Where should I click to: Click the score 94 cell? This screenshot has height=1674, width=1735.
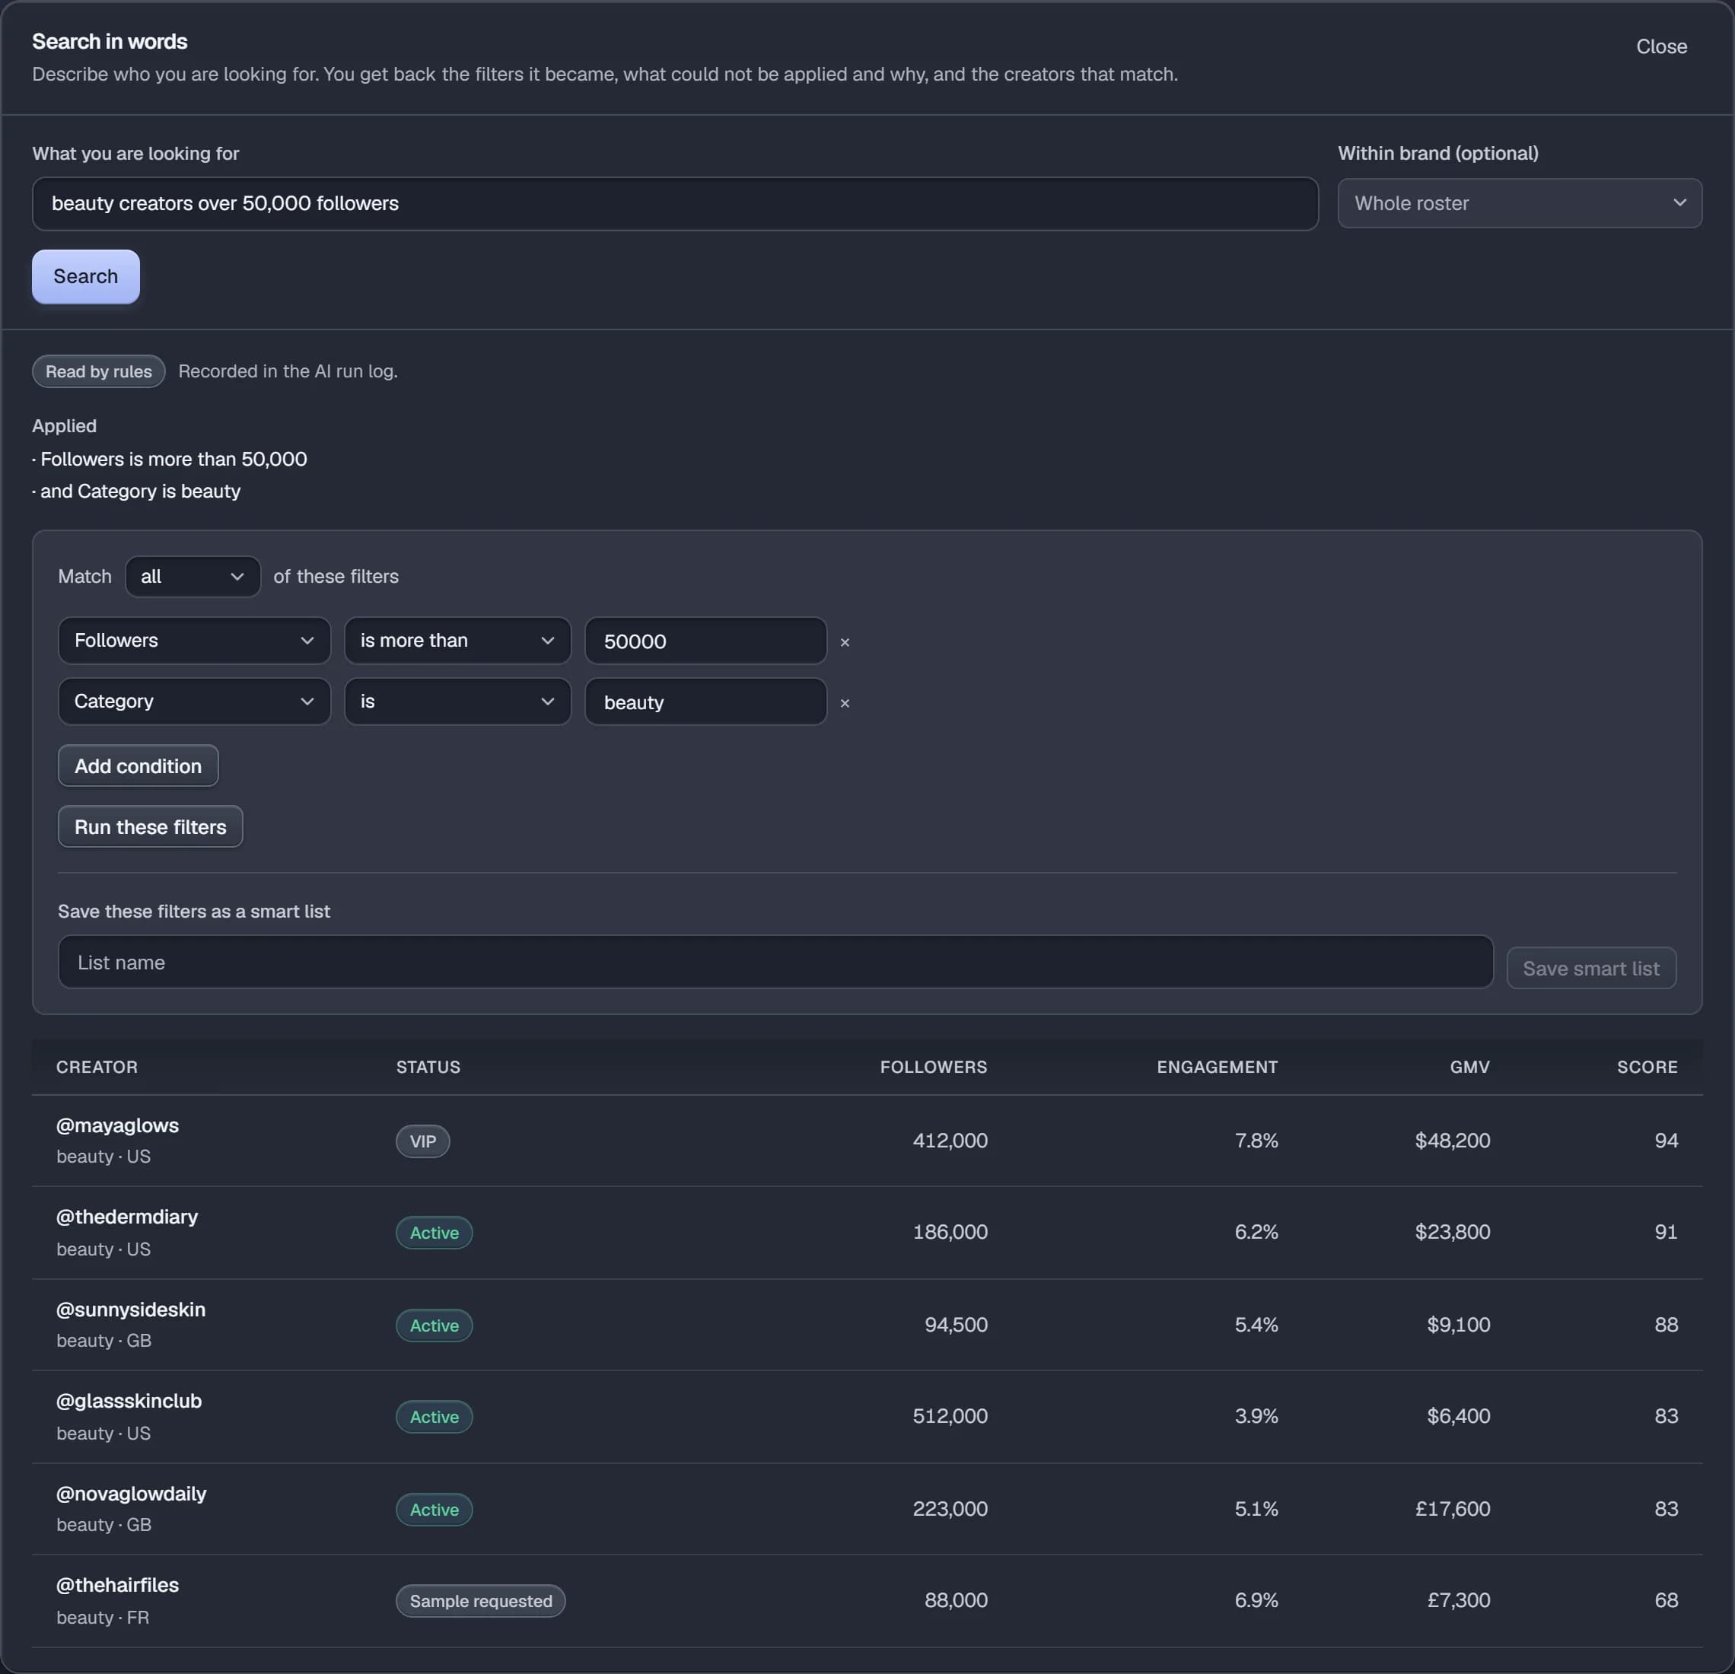(1666, 1140)
